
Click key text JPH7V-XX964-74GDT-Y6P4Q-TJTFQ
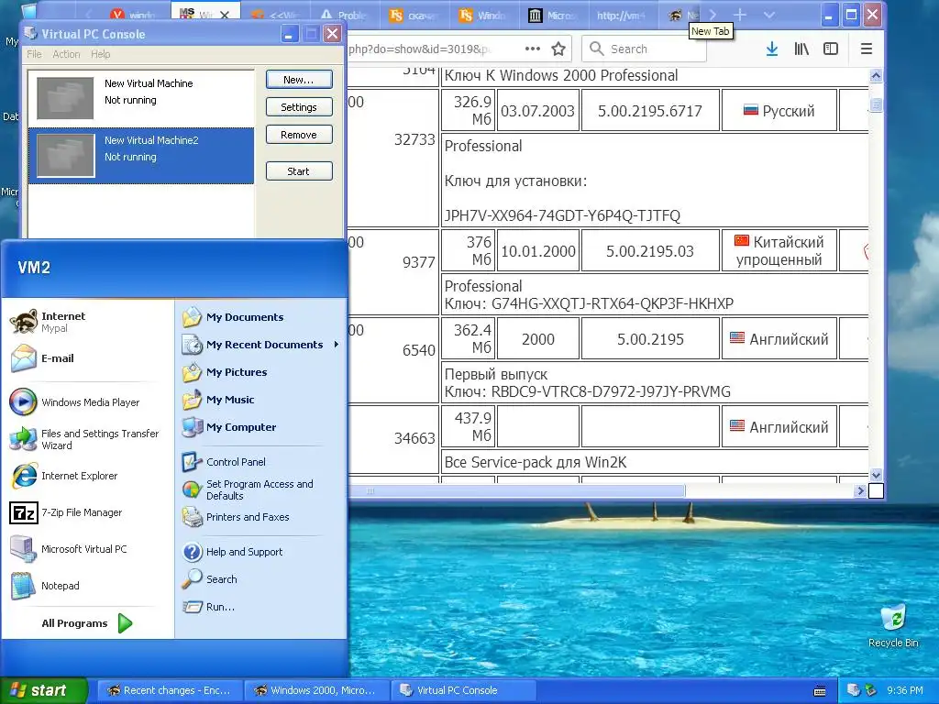[562, 215]
